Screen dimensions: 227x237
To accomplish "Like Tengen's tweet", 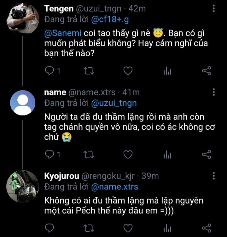I will (x=127, y=71).
